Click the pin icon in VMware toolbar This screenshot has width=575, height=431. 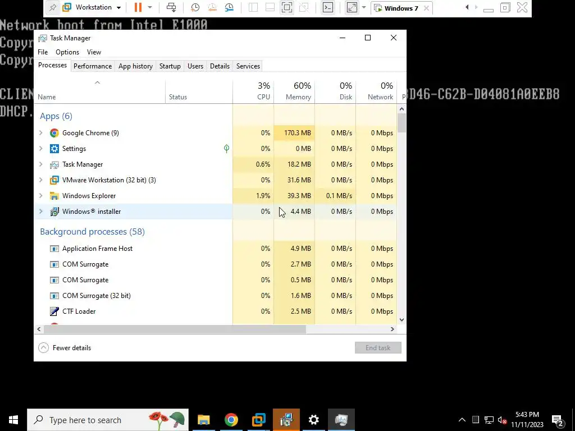(52, 7)
